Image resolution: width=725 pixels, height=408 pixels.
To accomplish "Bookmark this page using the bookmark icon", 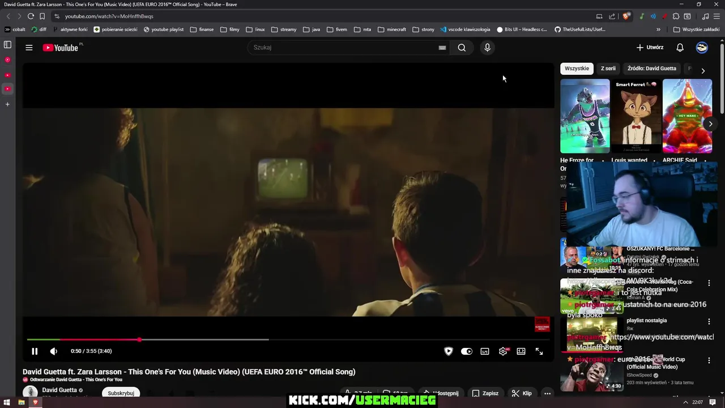I will (42, 16).
